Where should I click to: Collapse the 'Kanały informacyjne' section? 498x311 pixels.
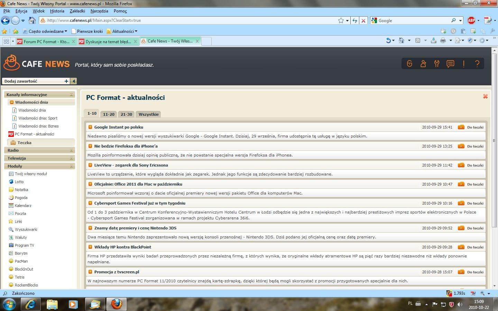72,95
